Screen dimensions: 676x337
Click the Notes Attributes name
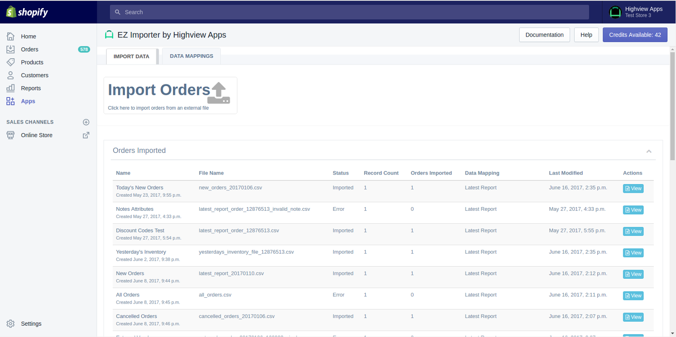coord(135,209)
